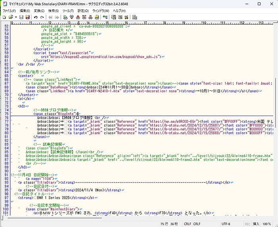The width and height of the screenshot is (278, 227).
Task: Open the 設定(O) menu
Action: click(x=83, y=11)
